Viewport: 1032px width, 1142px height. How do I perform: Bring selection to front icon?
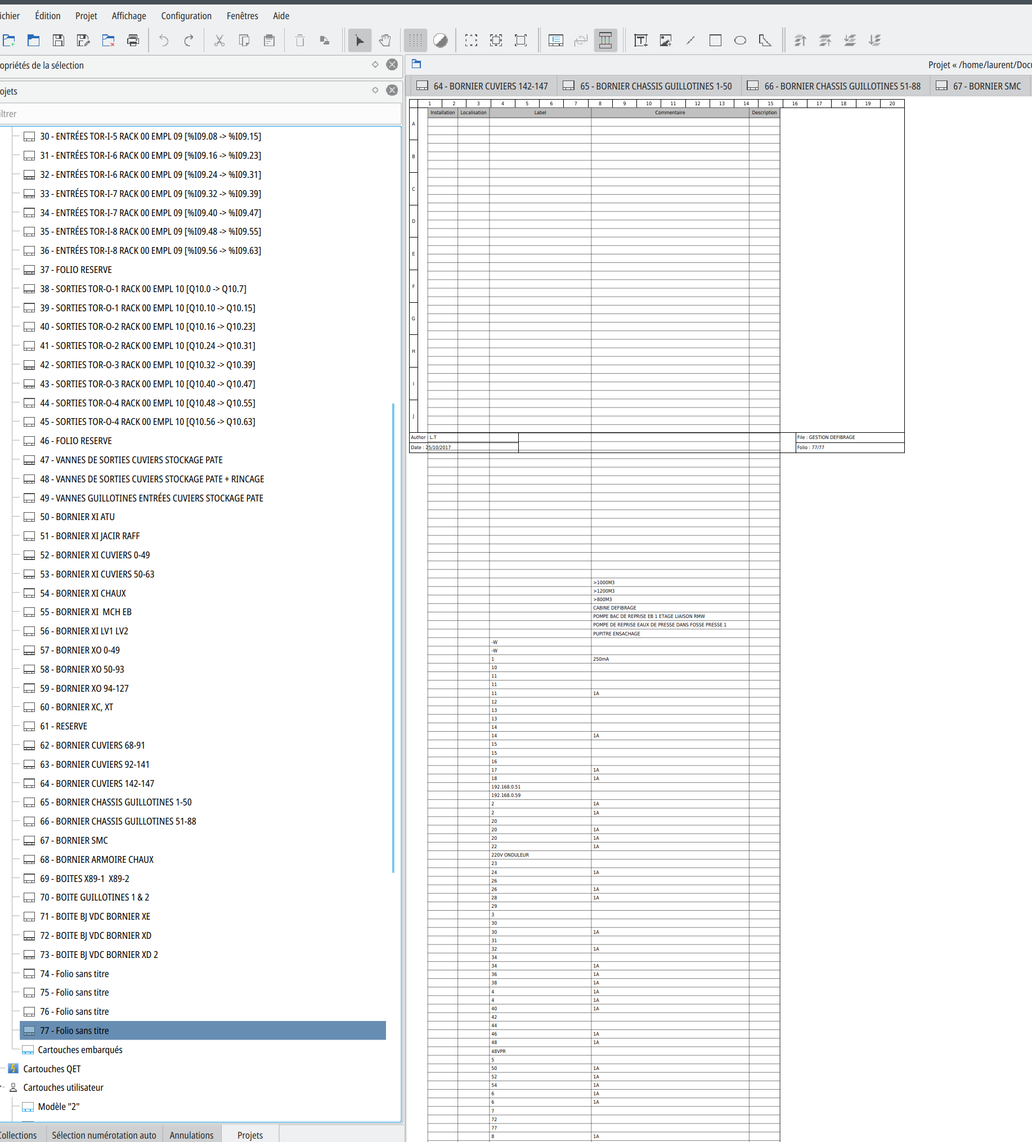click(x=800, y=40)
